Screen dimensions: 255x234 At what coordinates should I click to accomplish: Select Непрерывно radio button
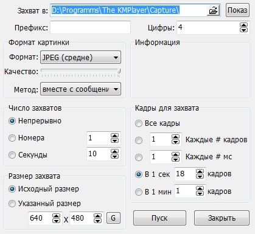12,121
